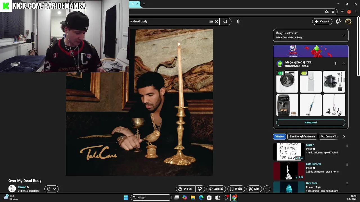
Task: Open options menu for New Tear
Action: coord(347,184)
